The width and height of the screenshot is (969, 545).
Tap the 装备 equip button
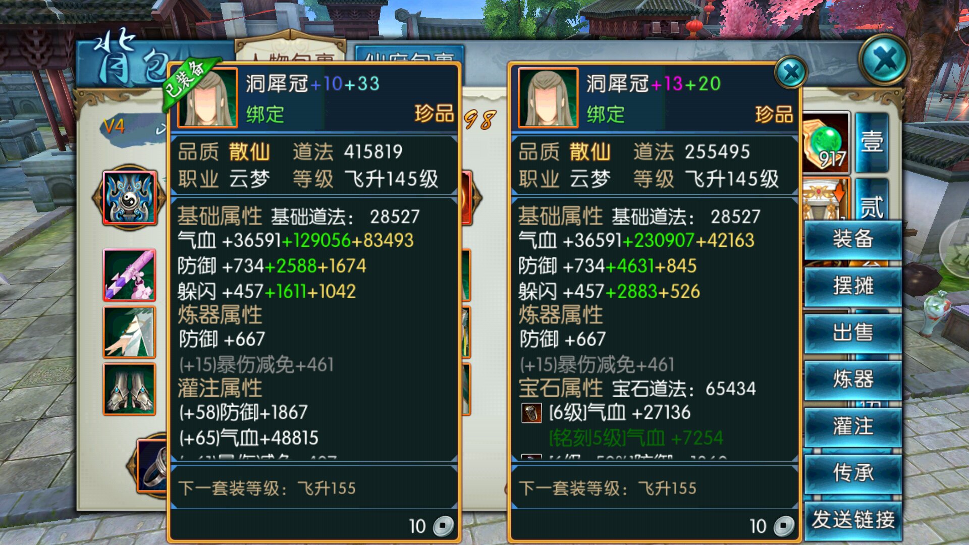click(x=853, y=239)
